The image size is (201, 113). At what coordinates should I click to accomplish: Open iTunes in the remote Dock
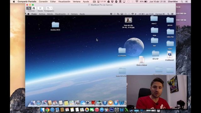pyautogui.click(x=105, y=103)
